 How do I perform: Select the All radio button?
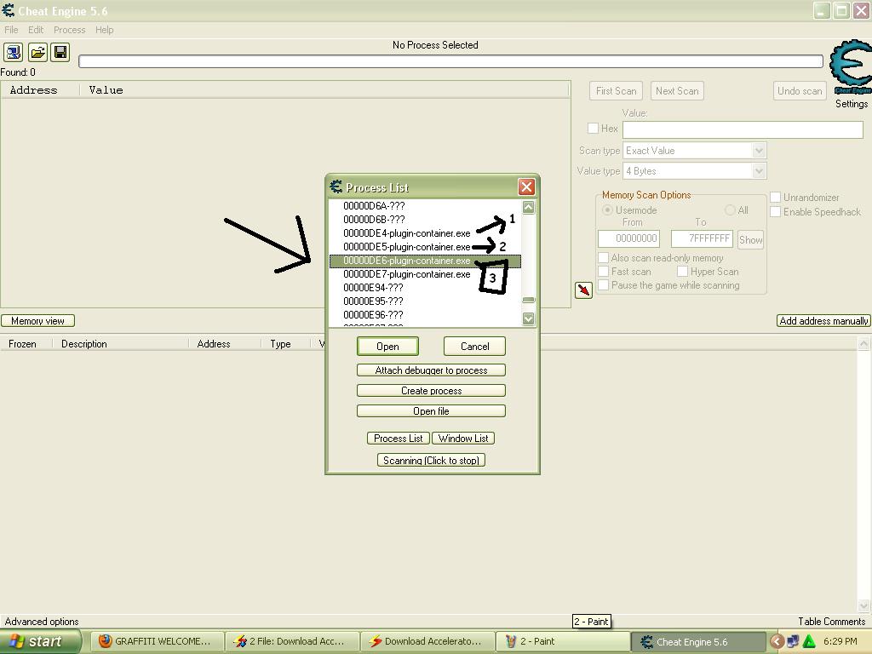730,210
